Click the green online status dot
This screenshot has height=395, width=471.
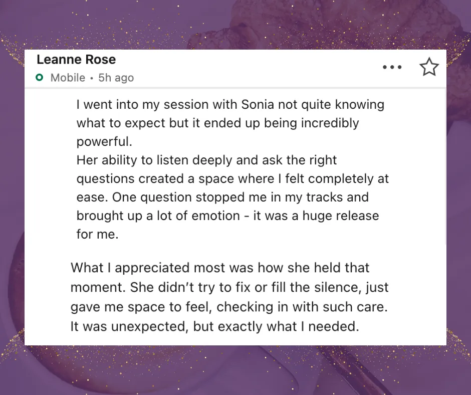(40, 78)
